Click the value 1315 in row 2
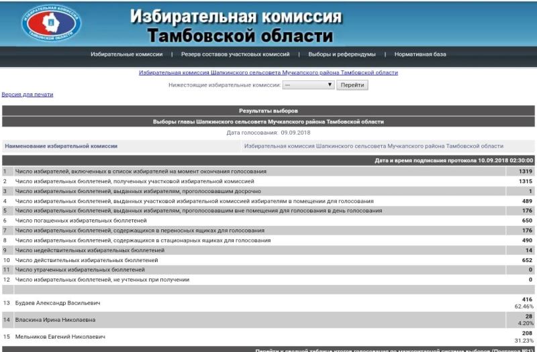Viewport: 537px width, 352px height. (526, 181)
